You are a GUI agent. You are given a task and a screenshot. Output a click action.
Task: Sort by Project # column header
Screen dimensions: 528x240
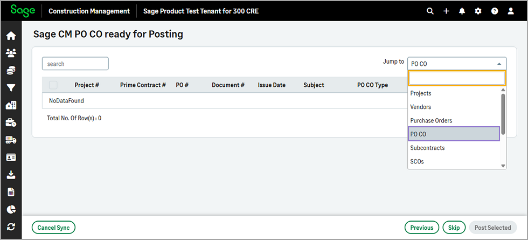(x=87, y=85)
